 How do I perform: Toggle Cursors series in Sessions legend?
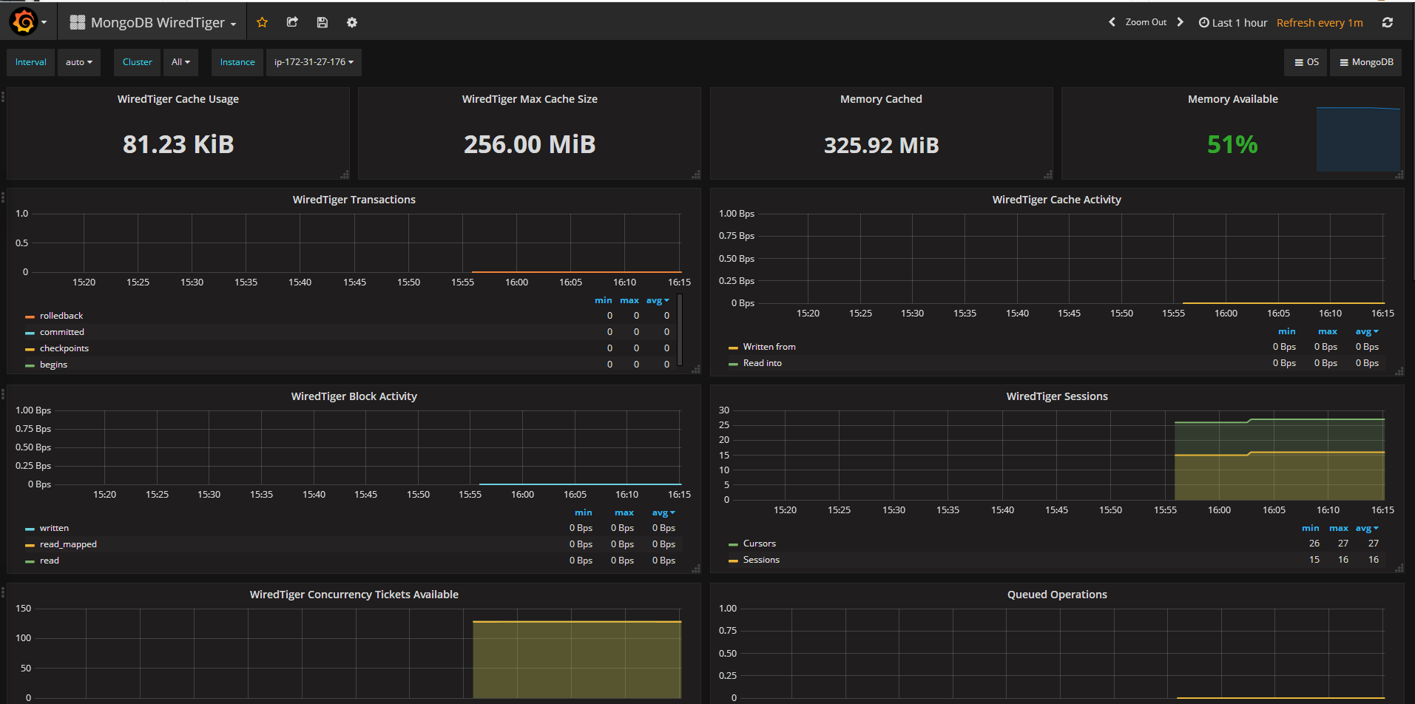tap(760, 544)
